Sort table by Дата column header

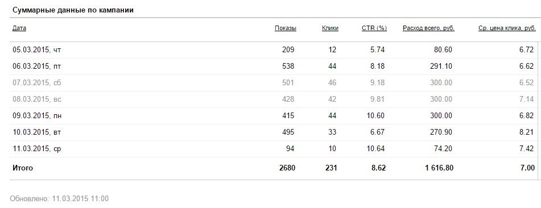19,28
